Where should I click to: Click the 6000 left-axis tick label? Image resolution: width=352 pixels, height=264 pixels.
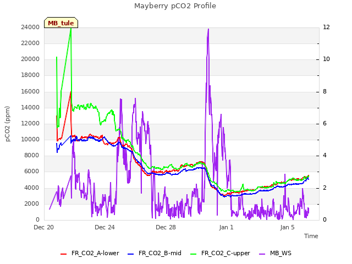click(x=32, y=172)
